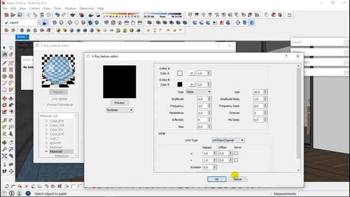Image resolution: width=350 pixels, height=197 pixels.
Task: Collapse the Material2 tree item
Action: (x=46, y=152)
